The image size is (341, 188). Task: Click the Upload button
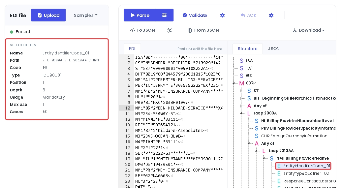click(x=48, y=15)
